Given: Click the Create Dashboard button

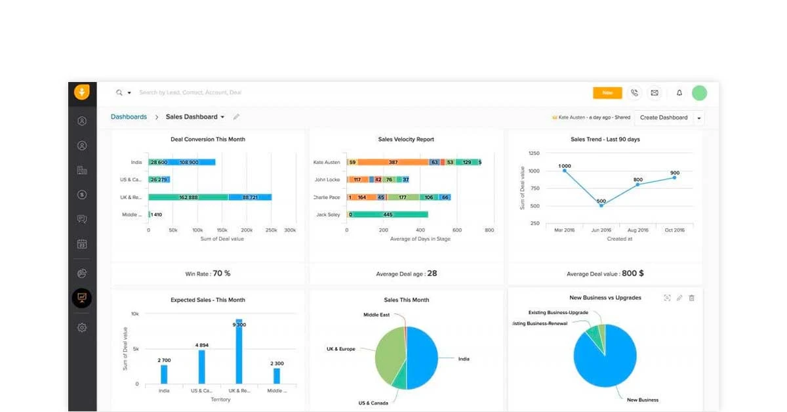Looking at the screenshot, I should (x=665, y=117).
